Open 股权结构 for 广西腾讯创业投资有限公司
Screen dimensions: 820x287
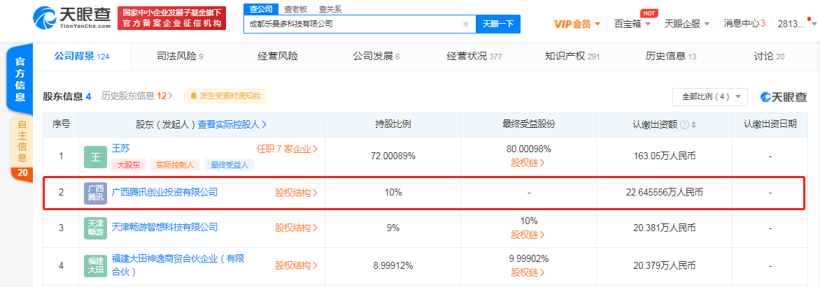pos(297,193)
